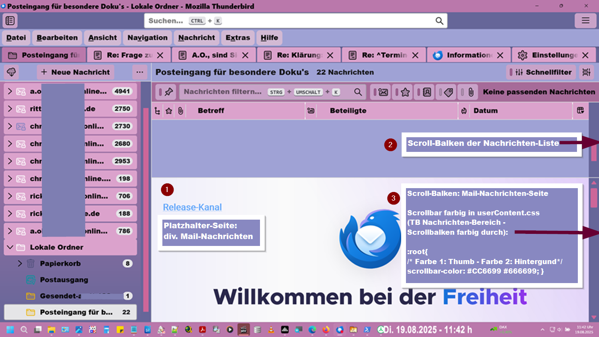Open the Extras menu
The width and height of the screenshot is (599, 337).
tap(238, 38)
